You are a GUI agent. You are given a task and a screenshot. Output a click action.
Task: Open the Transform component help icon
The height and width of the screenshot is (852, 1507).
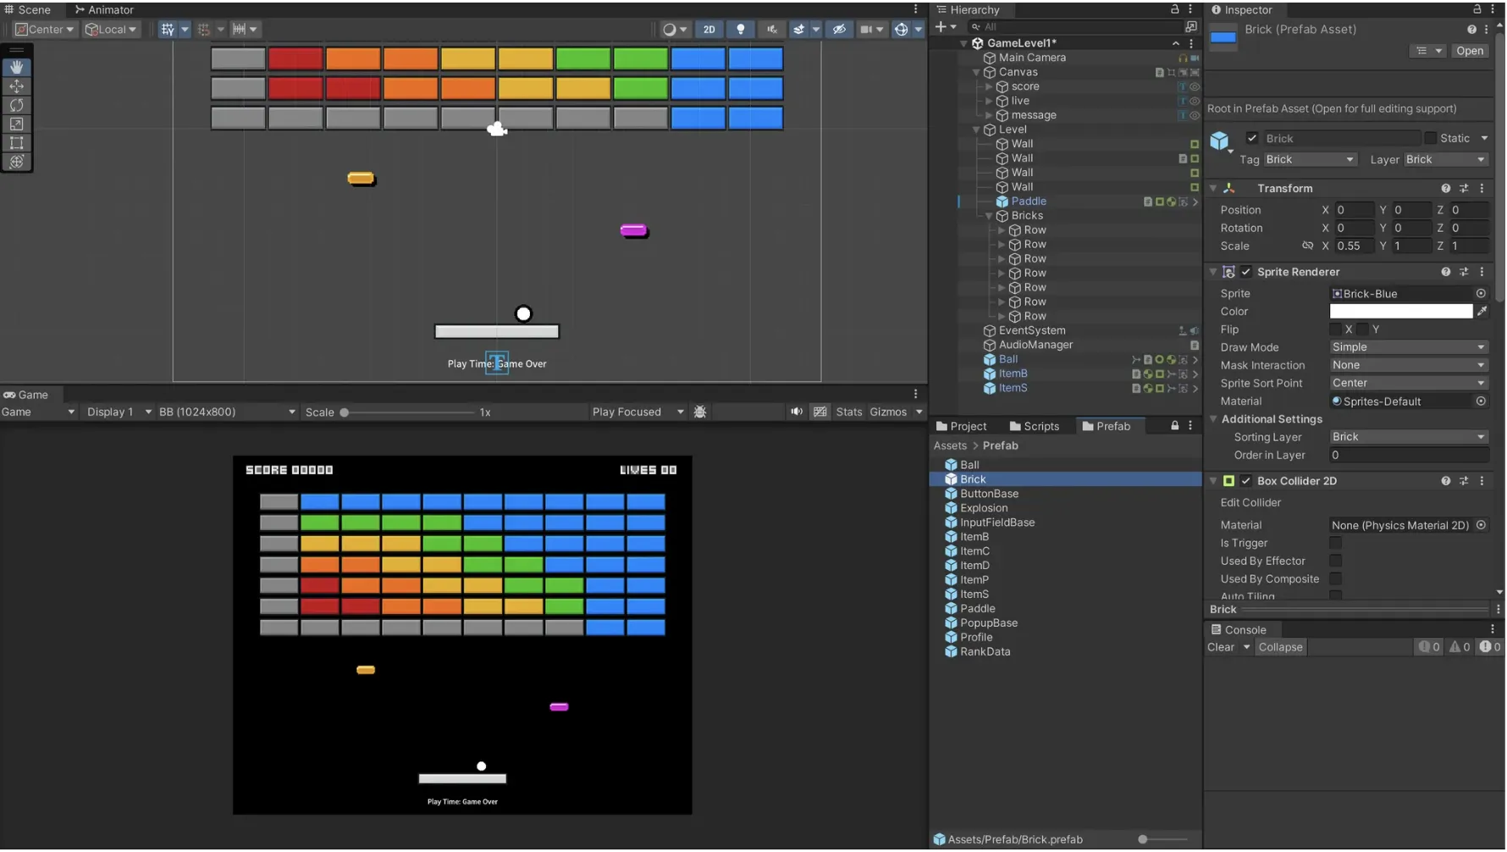(x=1446, y=188)
